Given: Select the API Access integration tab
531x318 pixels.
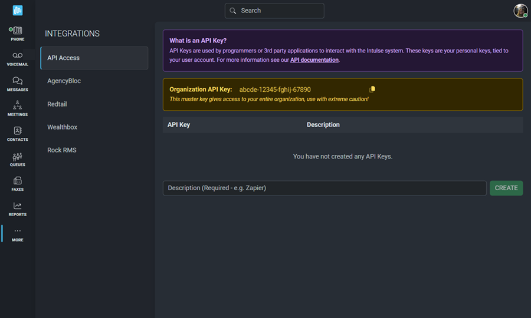Looking at the screenshot, I should tap(94, 58).
